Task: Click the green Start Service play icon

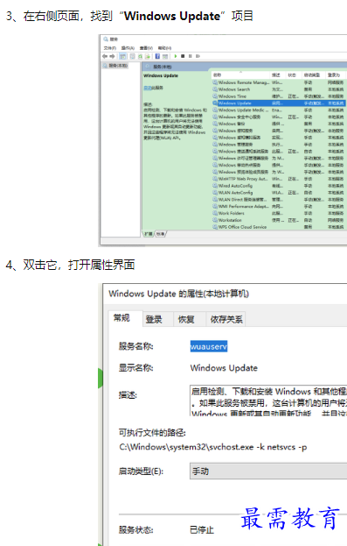Action: [176, 56]
